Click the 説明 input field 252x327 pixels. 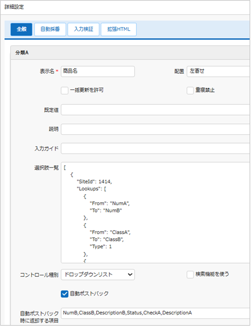pyautogui.click(x=155, y=129)
